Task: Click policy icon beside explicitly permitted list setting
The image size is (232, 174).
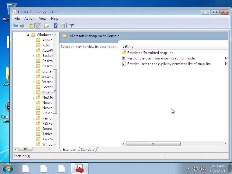Action: point(124,64)
